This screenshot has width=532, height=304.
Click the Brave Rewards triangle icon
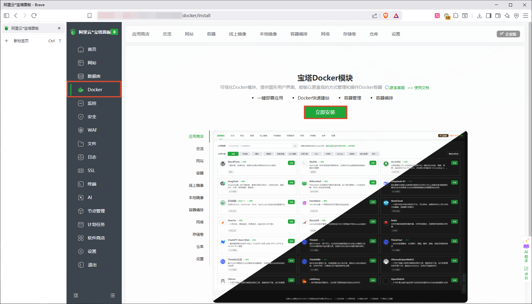pos(396,16)
